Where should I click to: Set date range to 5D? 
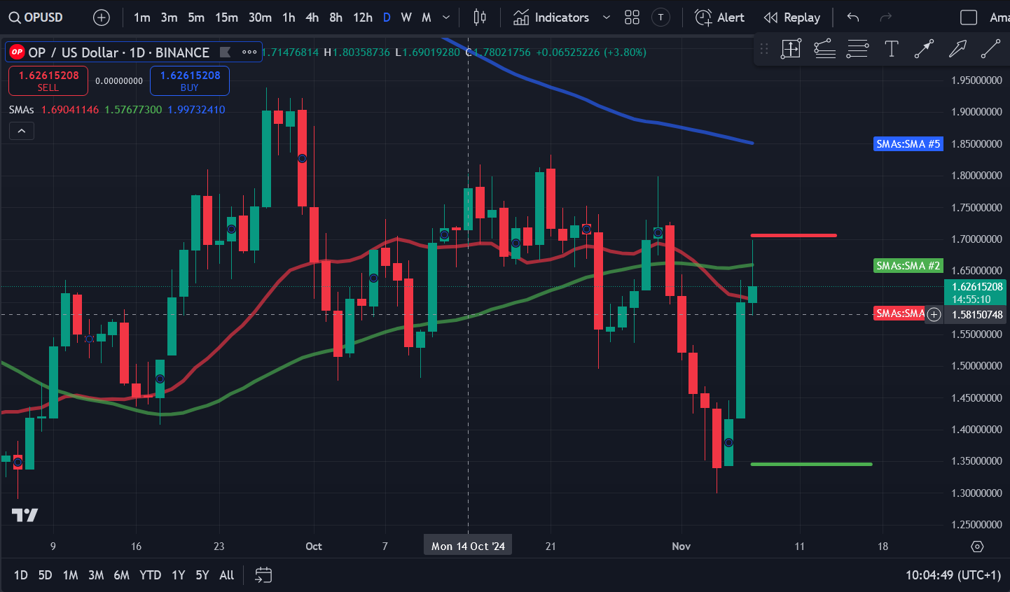[45, 575]
